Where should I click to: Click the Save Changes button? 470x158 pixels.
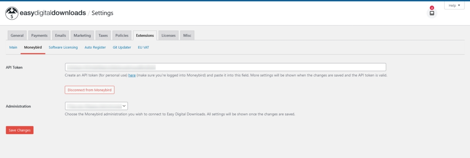[x=20, y=130]
